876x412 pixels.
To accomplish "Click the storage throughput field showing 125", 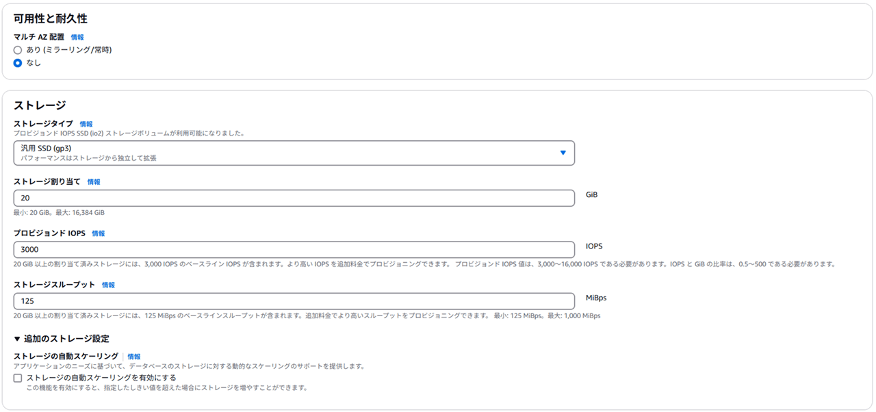I will click(x=294, y=301).
